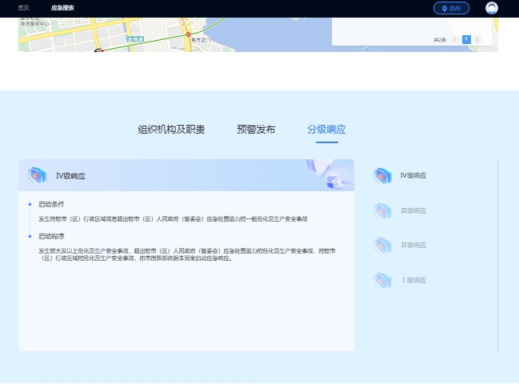Viewport: 519px width, 384px height.
Task: Click the 启动条件 heading
Action: [51, 204]
